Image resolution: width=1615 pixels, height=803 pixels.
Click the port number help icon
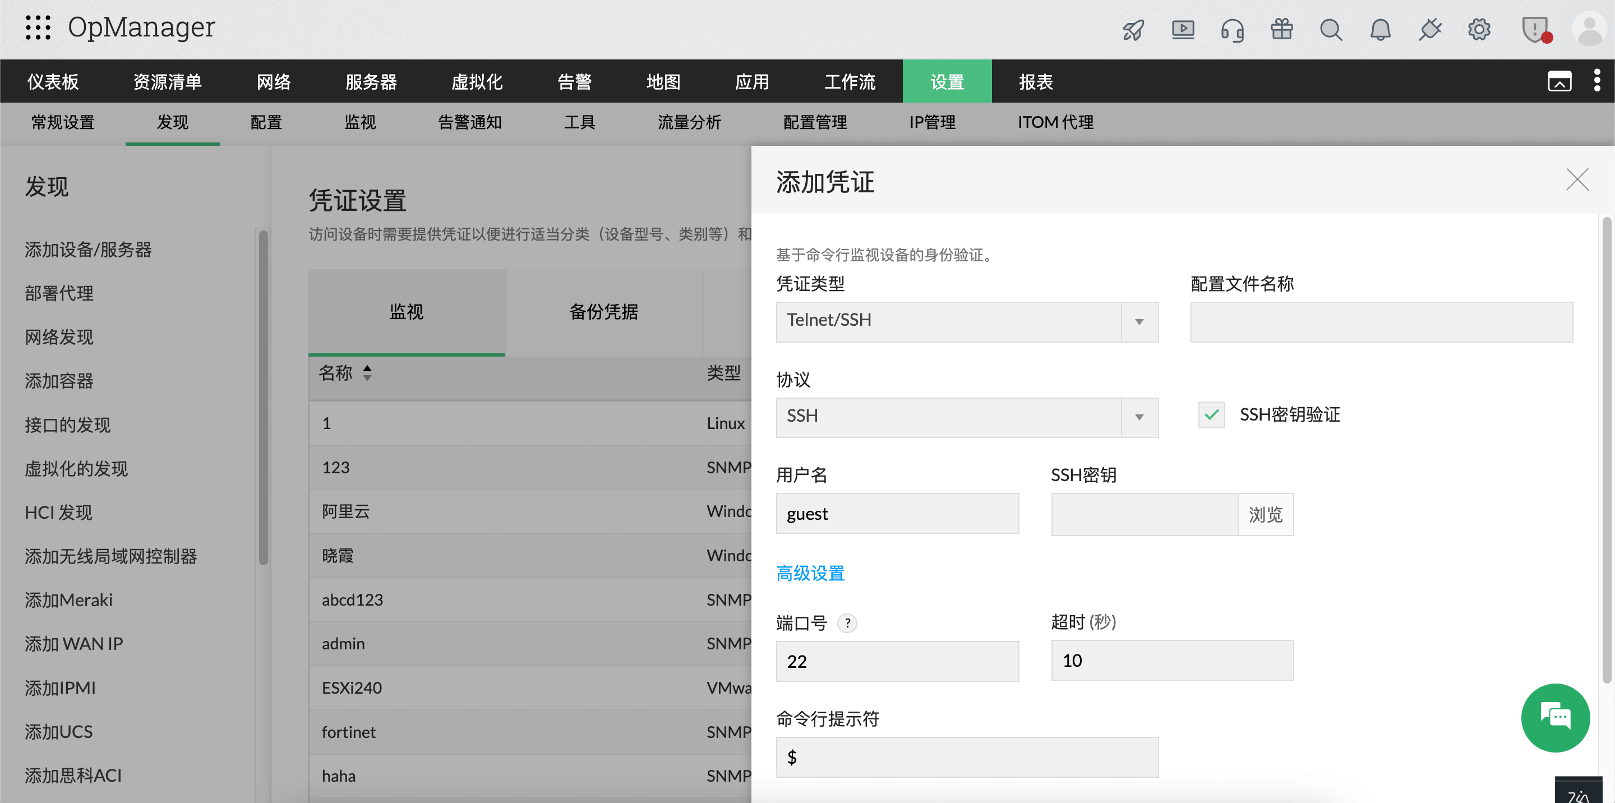[848, 623]
